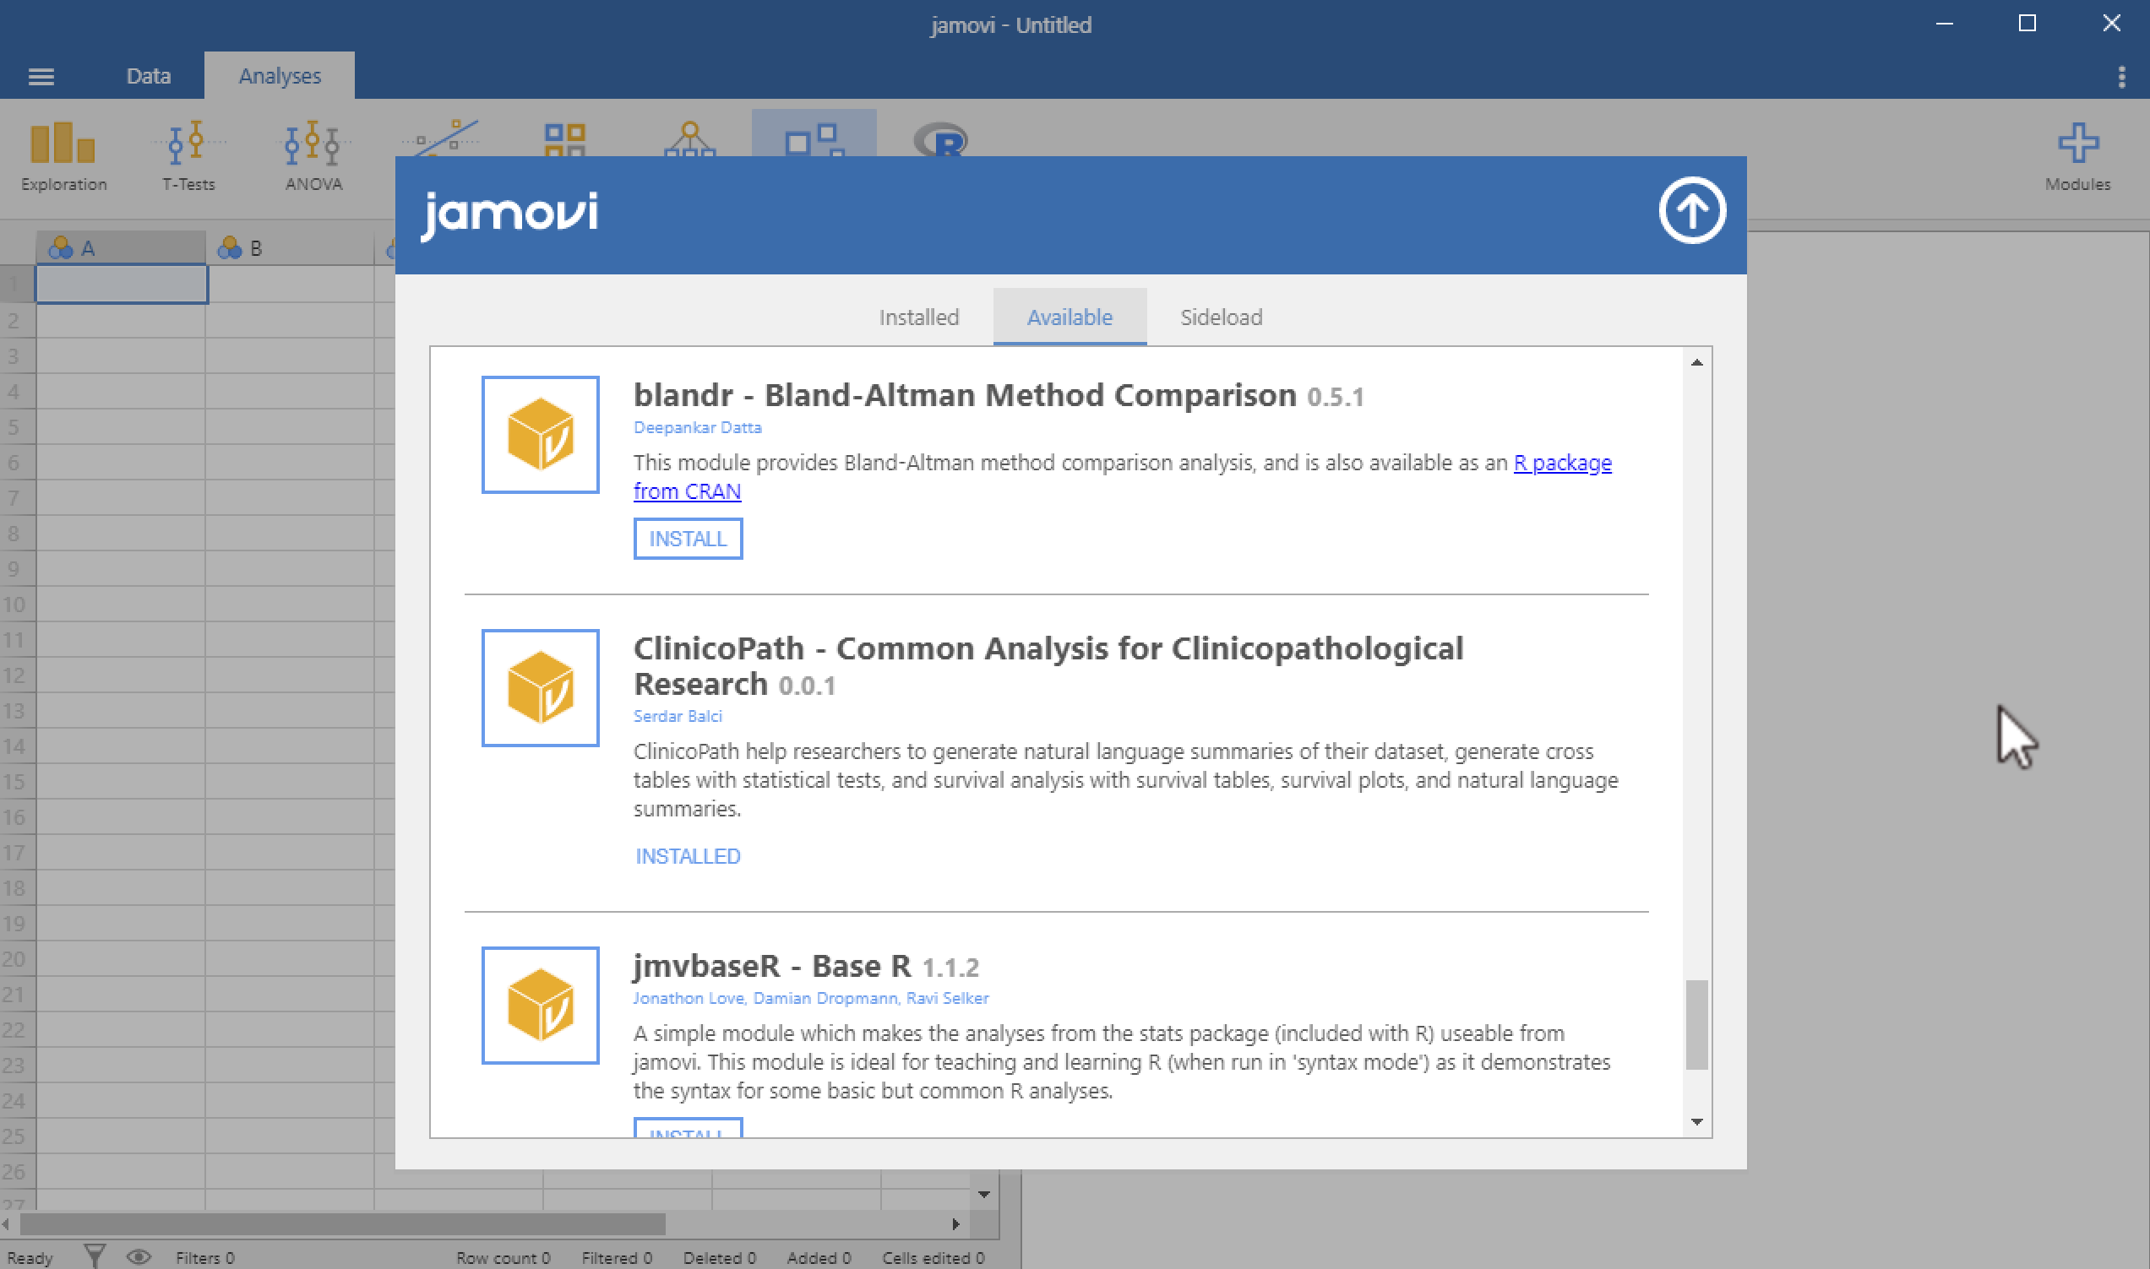The height and width of the screenshot is (1269, 2150).
Task: Open the Data ribbon tab
Action: [x=148, y=76]
